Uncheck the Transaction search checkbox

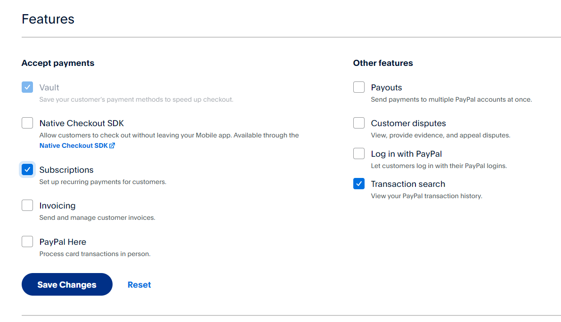[359, 184]
